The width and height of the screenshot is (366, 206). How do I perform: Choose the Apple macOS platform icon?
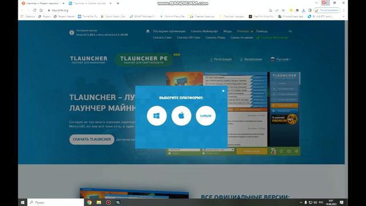point(181,116)
